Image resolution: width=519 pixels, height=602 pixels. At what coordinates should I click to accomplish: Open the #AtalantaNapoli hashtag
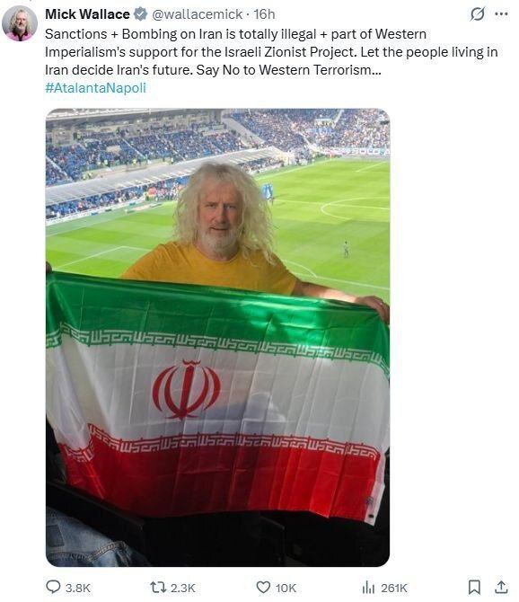95,88
